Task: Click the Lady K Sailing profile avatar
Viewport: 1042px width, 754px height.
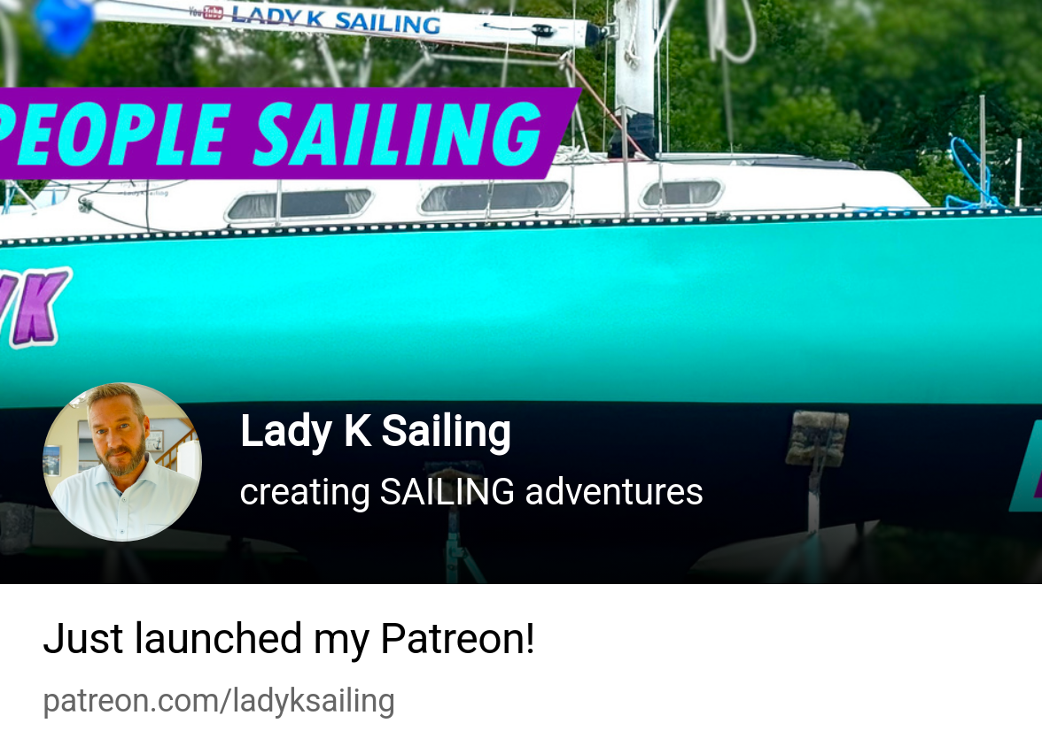Action: point(122,462)
